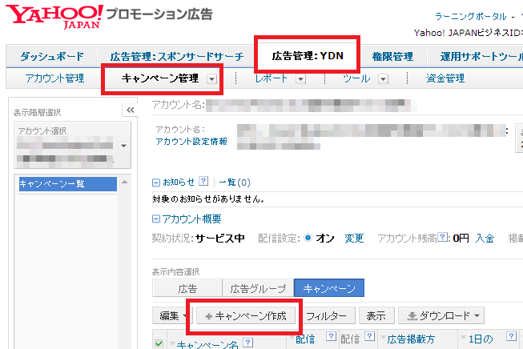The image size is (523, 349).
Task: Select the 広告管理:YDN tab
Action: 308,55
